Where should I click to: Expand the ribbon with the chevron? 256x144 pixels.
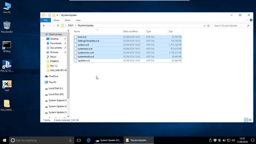[247, 20]
